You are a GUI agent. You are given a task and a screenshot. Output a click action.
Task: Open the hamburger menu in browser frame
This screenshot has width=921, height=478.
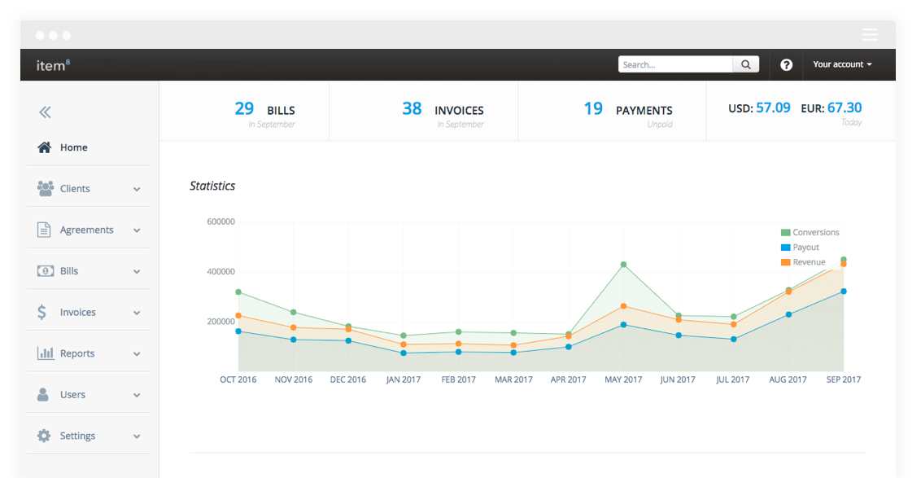(870, 35)
